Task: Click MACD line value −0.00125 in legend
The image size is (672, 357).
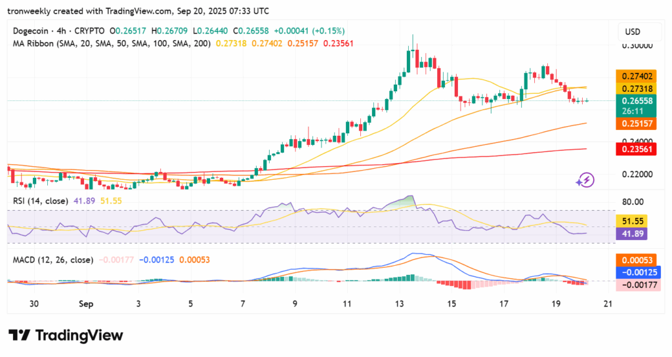Action: pyautogui.click(x=157, y=260)
